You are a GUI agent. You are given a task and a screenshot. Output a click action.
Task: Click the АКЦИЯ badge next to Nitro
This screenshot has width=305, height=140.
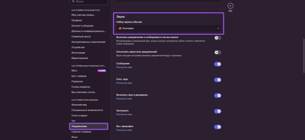101,71
